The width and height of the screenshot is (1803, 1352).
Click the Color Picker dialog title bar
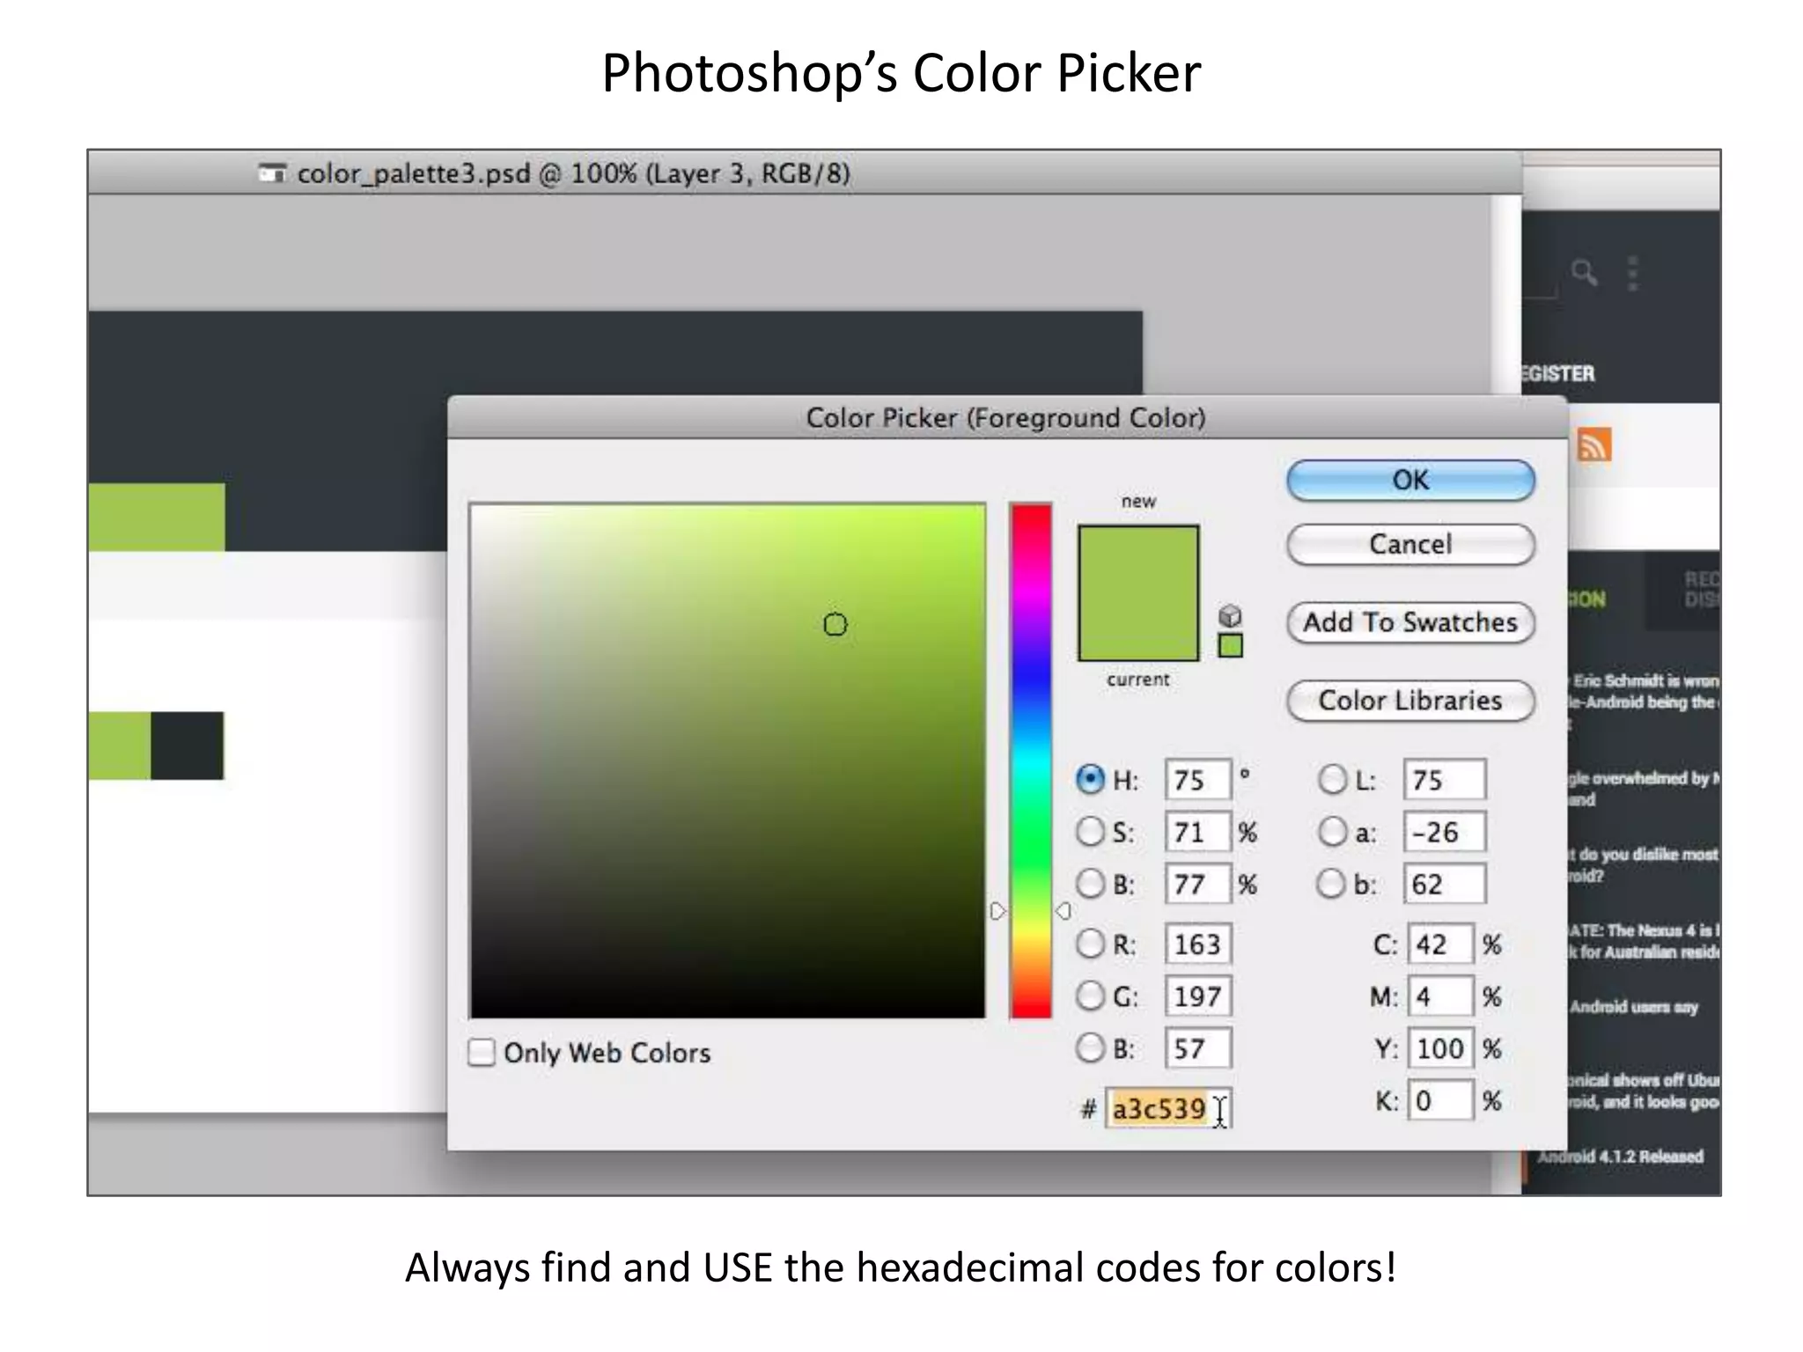click(x=1006, y=417)
